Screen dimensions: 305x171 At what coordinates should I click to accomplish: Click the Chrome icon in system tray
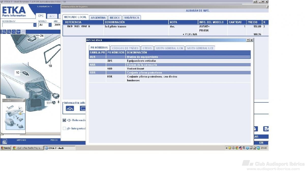pos(237,148)
